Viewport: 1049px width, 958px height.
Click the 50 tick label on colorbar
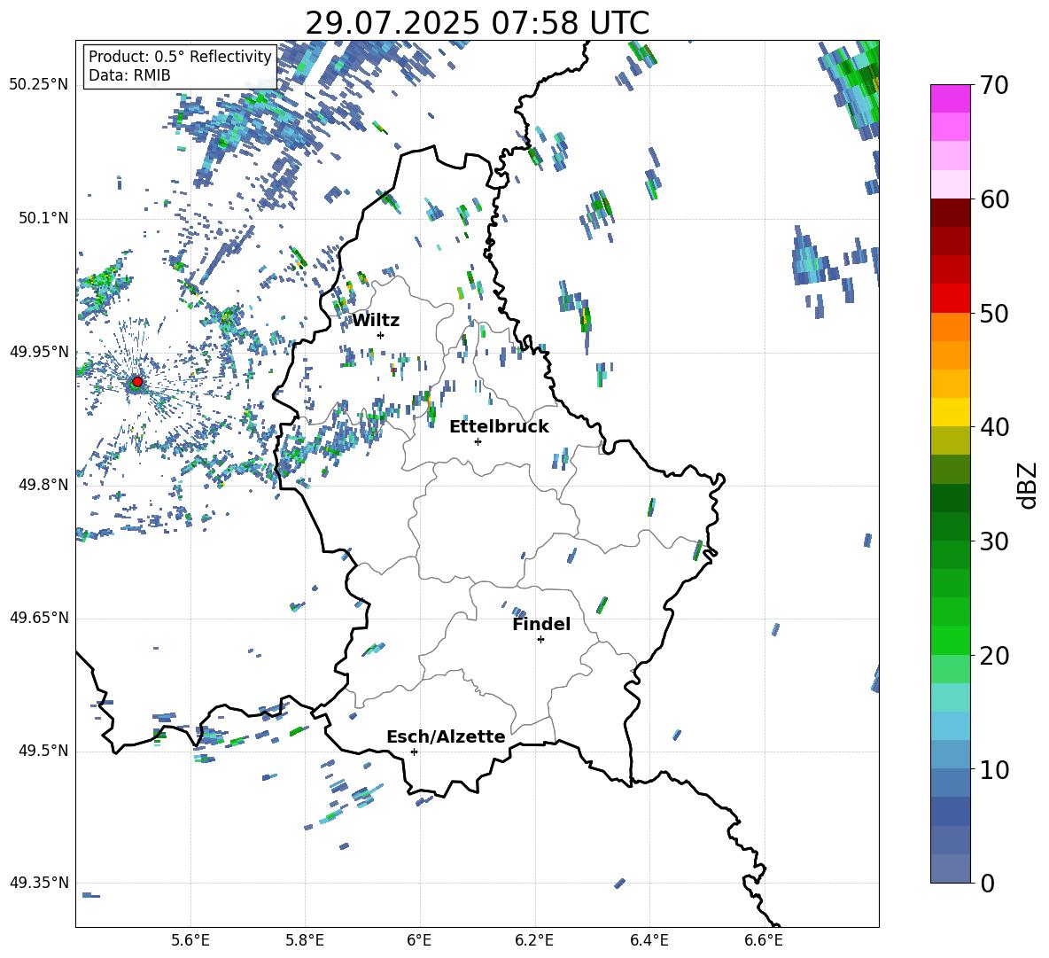(993, 314)
